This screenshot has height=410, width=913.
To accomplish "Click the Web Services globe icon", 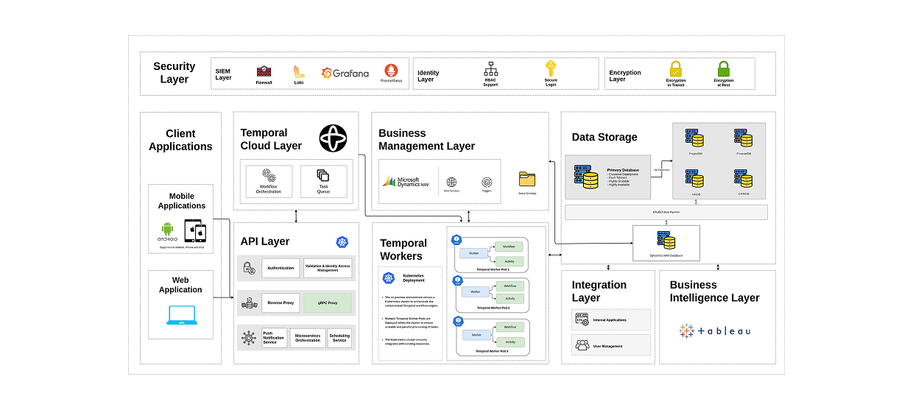I will click(451, 181).
